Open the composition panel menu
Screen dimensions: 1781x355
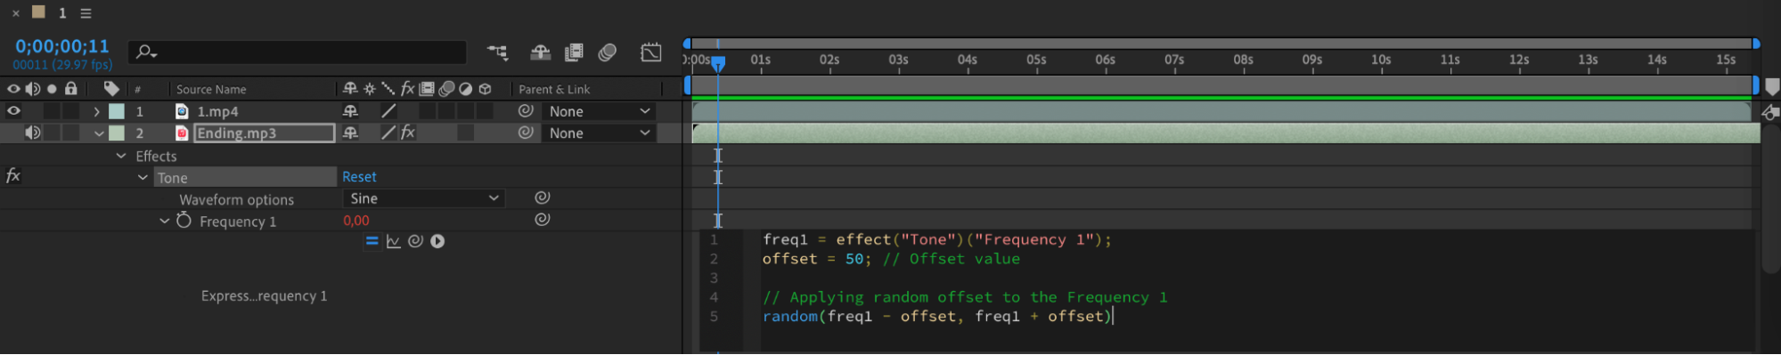(x=86, y=13)
